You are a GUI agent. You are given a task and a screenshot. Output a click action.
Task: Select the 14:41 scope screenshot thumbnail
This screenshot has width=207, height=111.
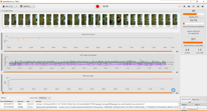[119, 20]
